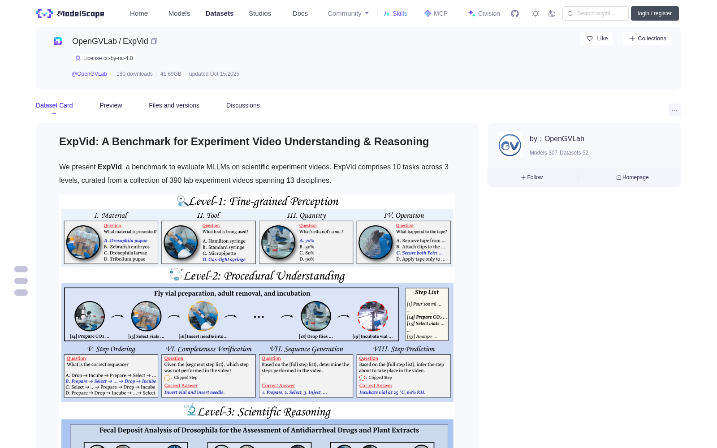Click the ModelScope logo
This screenshot has height=448, width=717.
[x=70, y=13]
